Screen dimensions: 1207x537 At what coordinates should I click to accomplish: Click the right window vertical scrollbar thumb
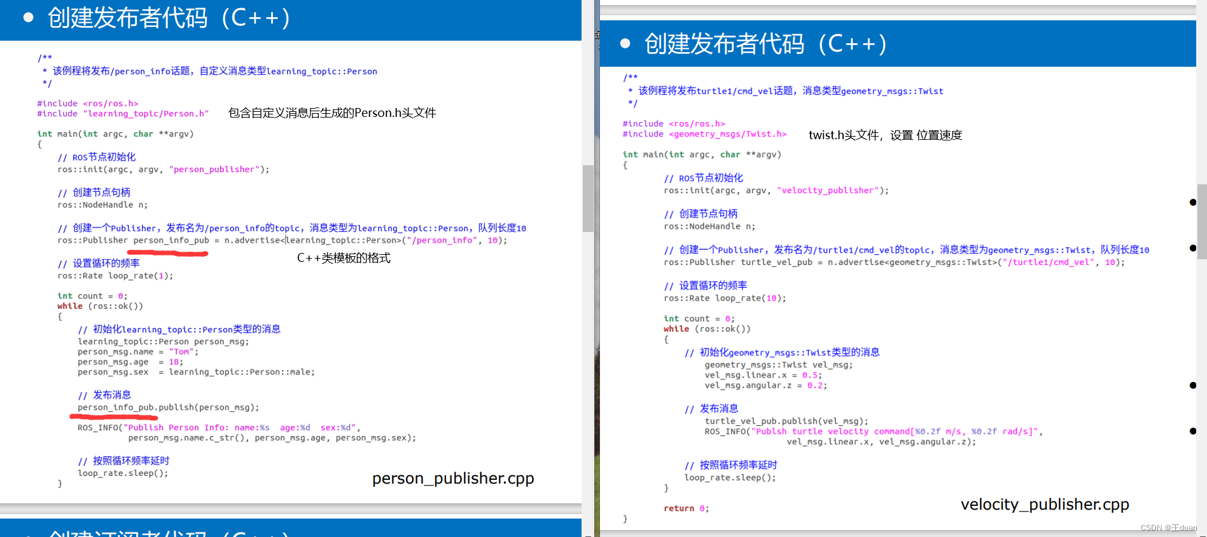[1202, 222]
